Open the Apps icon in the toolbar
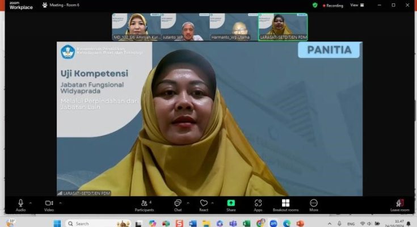 [x=258, y=204]
